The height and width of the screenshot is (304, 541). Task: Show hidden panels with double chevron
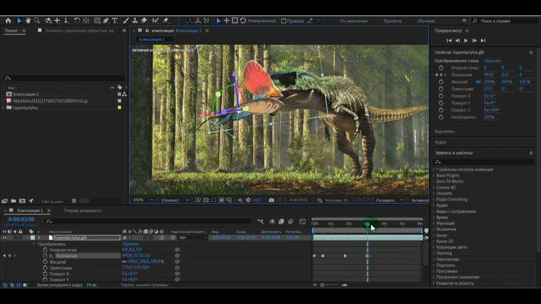coord(124,30)
